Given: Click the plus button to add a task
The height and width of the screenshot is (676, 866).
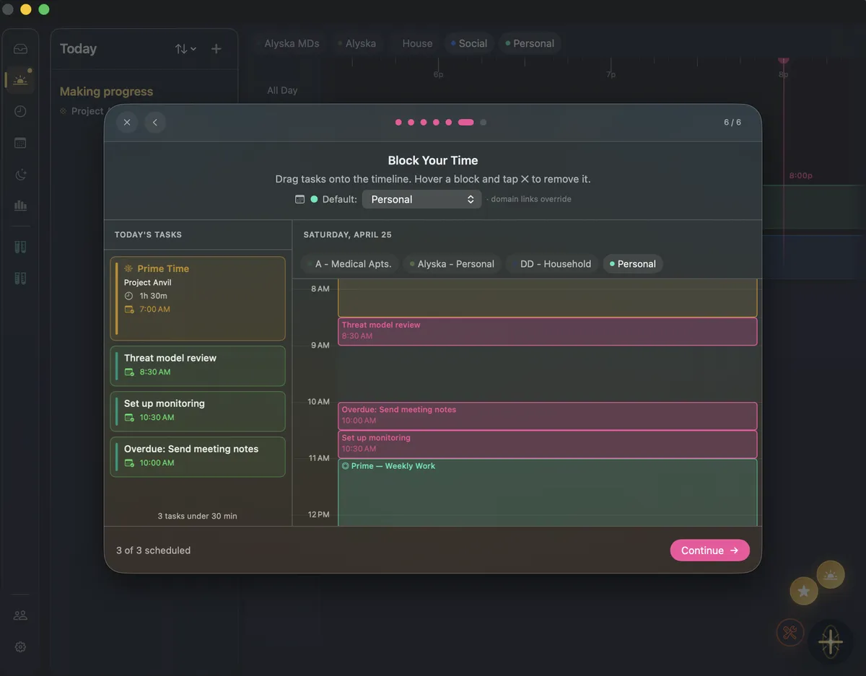Looking at the screenshot, I should click(x=216, y=48).
